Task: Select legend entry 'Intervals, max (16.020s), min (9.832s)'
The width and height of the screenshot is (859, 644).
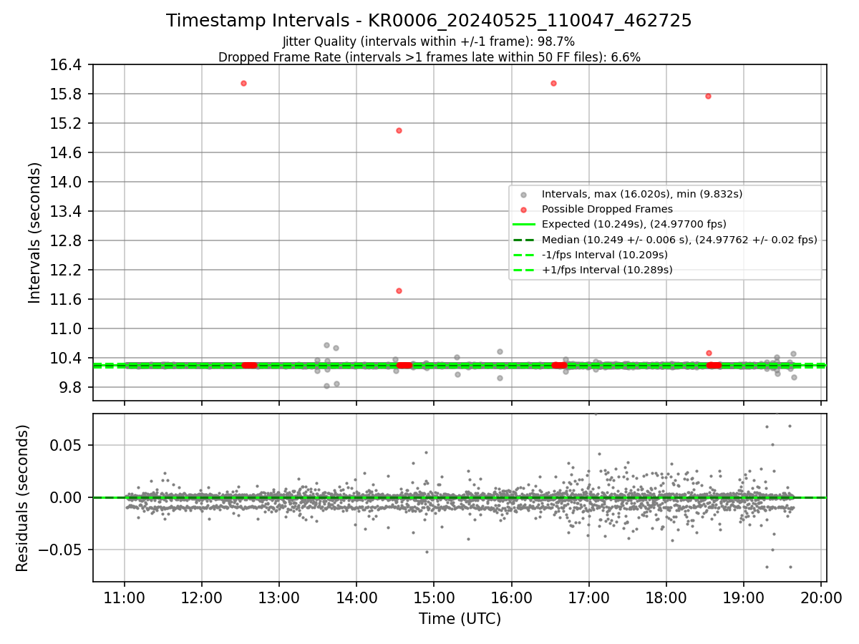Action: tap(642, 194)
